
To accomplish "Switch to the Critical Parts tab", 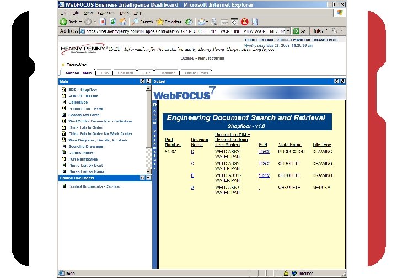I will click(x=196, y=73).
